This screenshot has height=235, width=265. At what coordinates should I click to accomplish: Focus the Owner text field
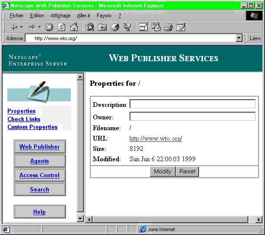coord(192,116)
